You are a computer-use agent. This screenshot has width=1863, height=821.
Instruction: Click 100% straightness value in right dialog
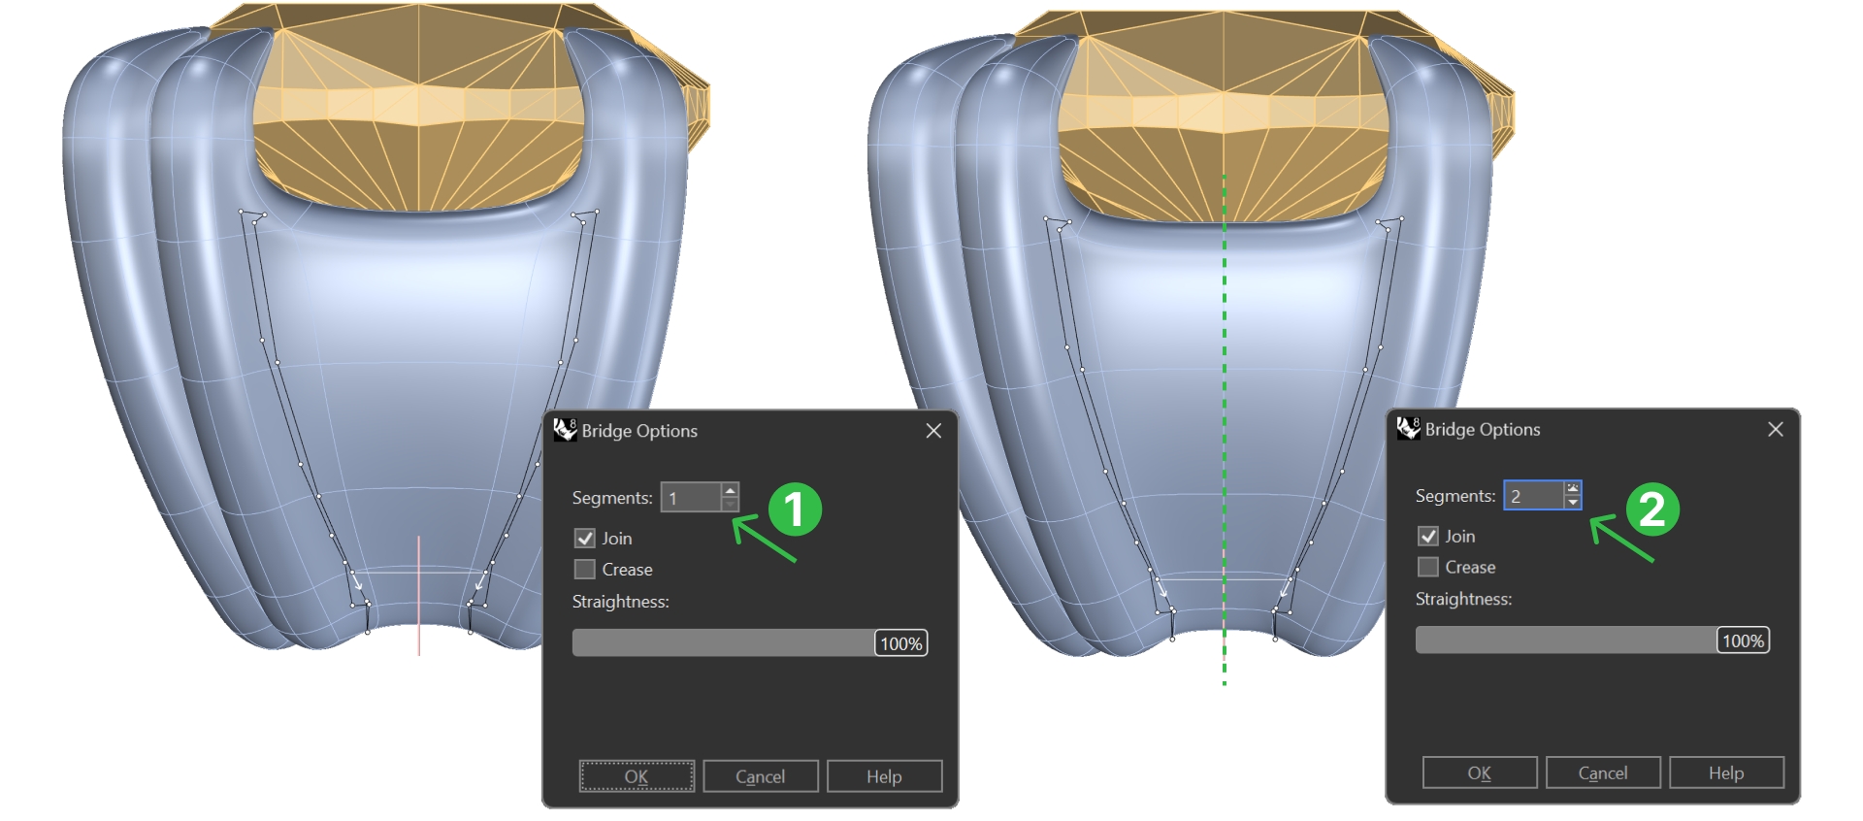tap(1744, 640)
